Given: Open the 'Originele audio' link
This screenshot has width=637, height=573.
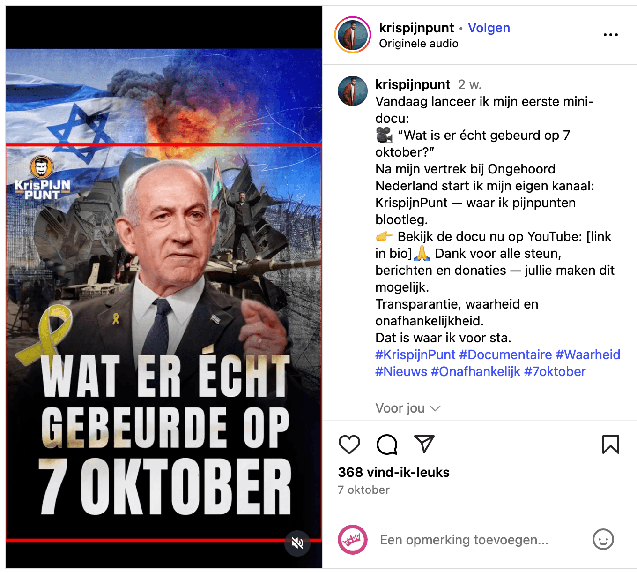Looking at the screenshot, I should 419,44.
